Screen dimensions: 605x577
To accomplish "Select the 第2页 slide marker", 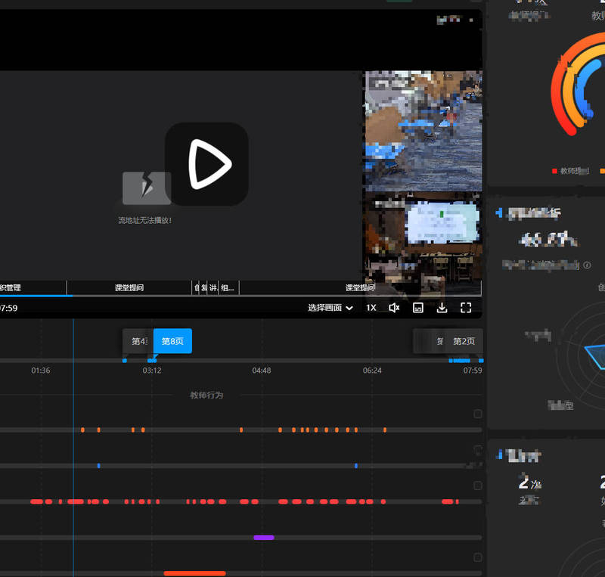I will click(464, 341).
